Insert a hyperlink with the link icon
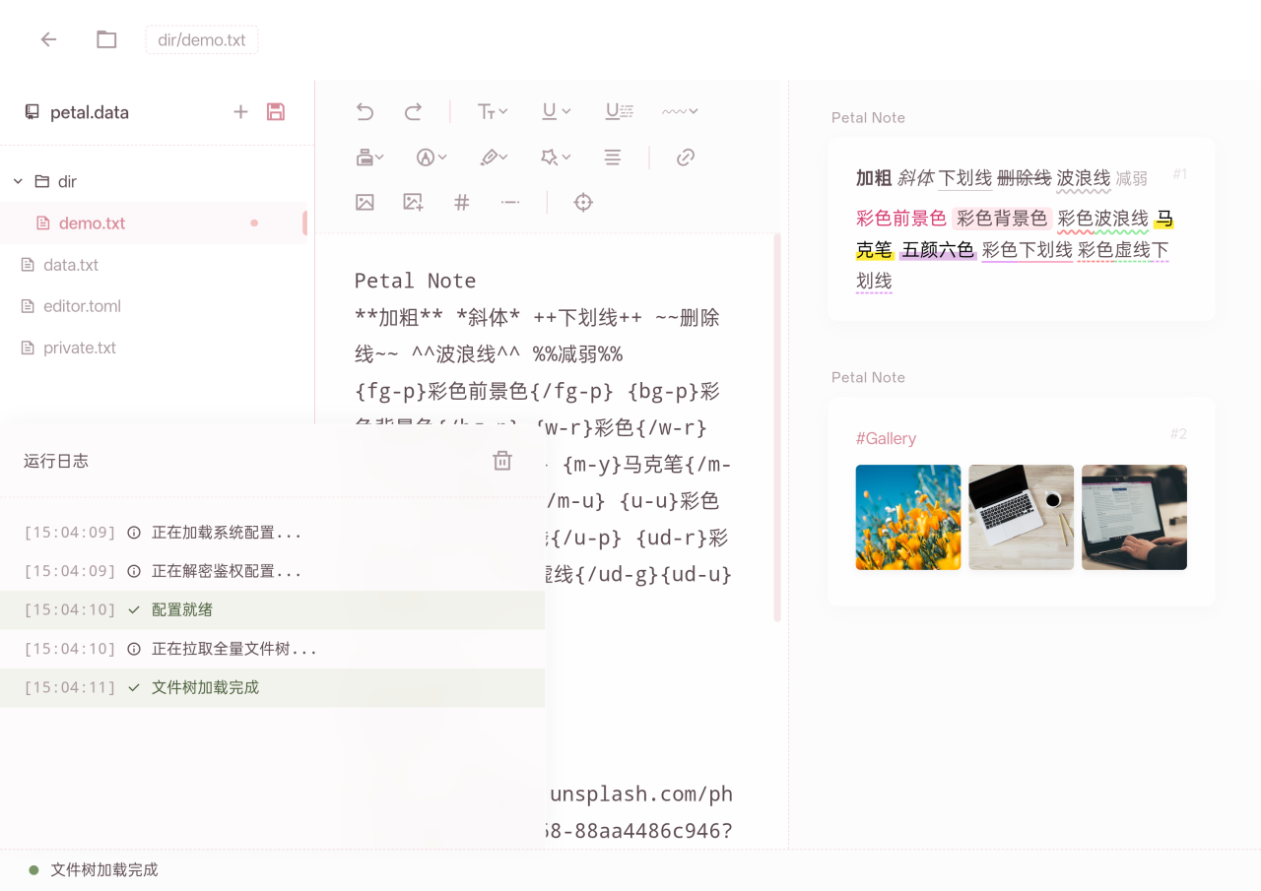 (x=685, y=157)
